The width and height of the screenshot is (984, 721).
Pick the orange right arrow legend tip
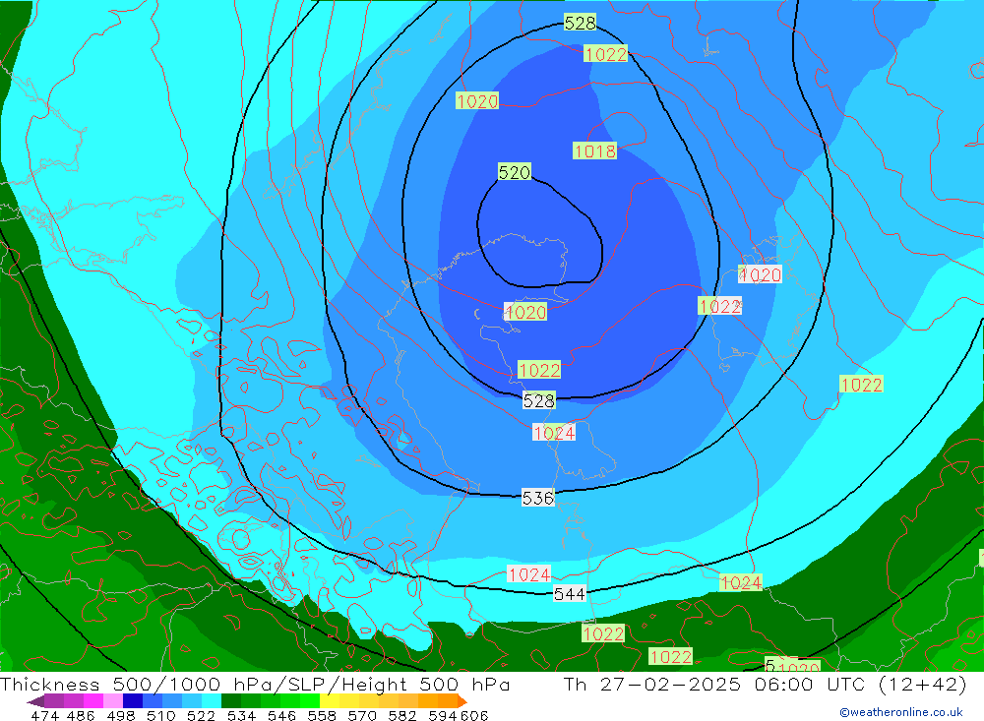point(461,700)
